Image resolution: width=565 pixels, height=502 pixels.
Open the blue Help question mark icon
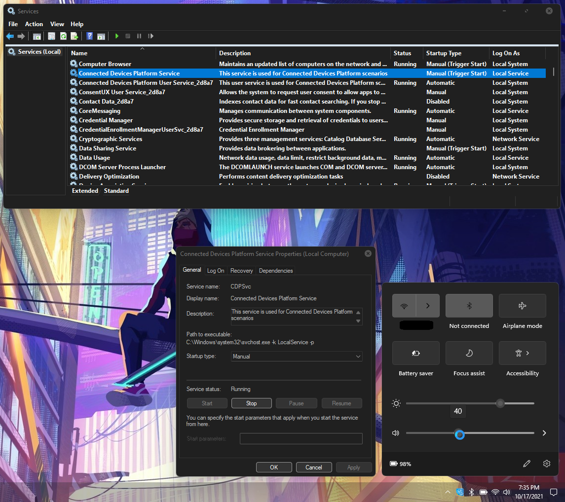click(90, 36)
